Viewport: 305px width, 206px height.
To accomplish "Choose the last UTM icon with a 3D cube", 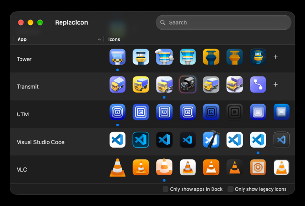I will pyautogui.click(x=282, y=112).
